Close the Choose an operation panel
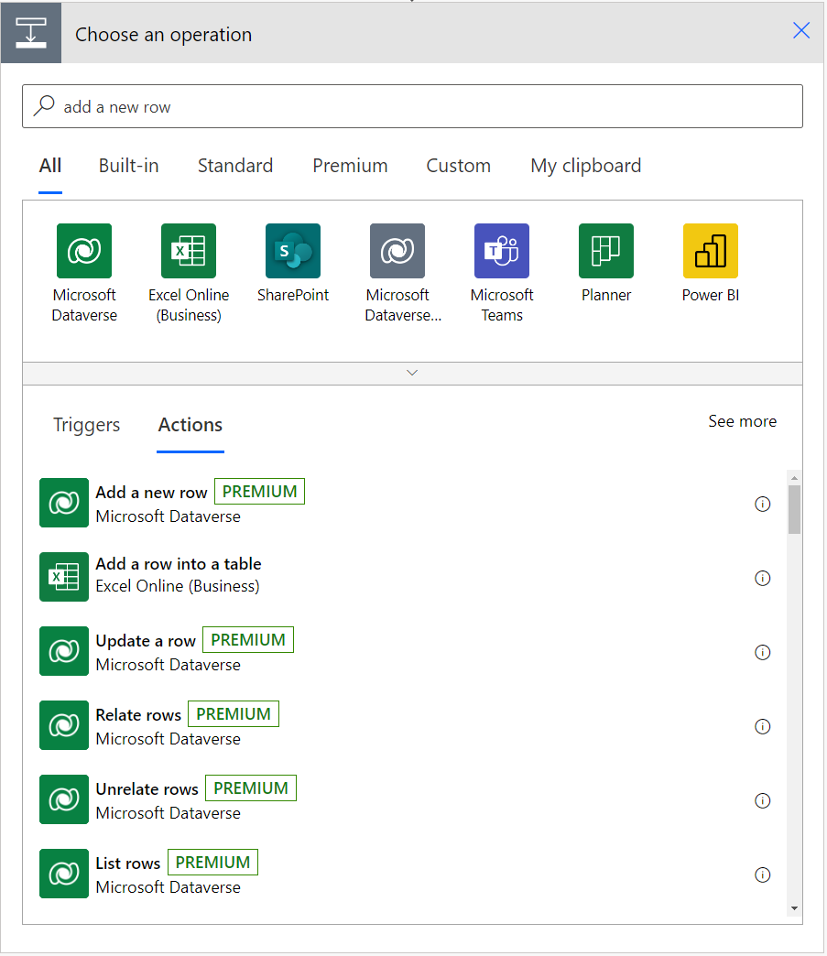 click(x=801, y=31)
